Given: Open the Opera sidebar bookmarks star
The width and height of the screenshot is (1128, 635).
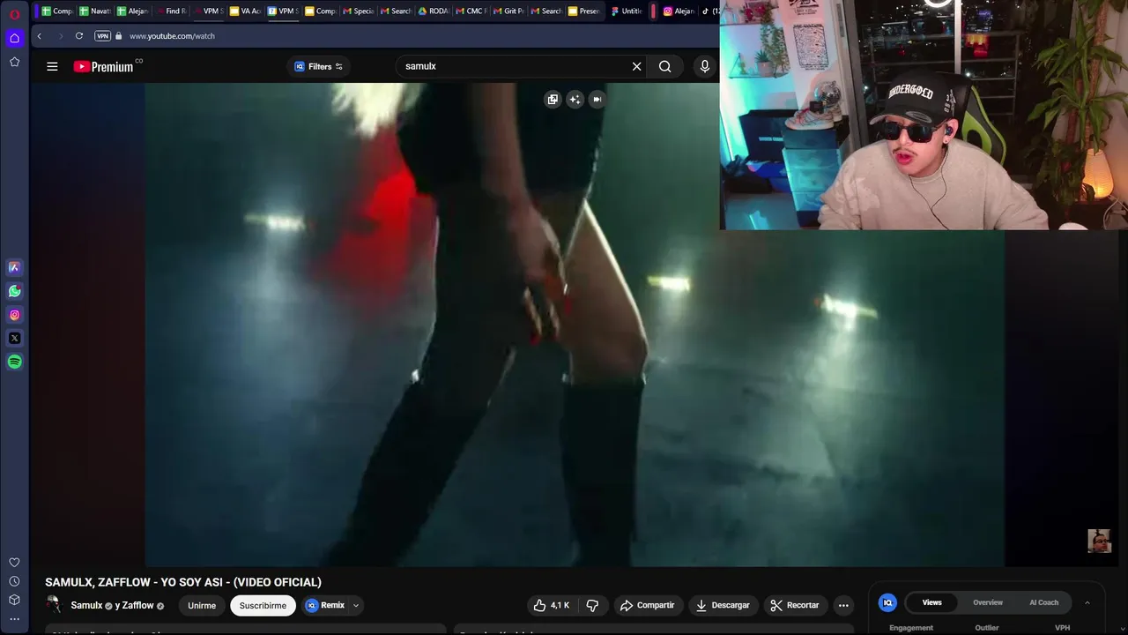Looking at the screenshot, I should (15, 62).
